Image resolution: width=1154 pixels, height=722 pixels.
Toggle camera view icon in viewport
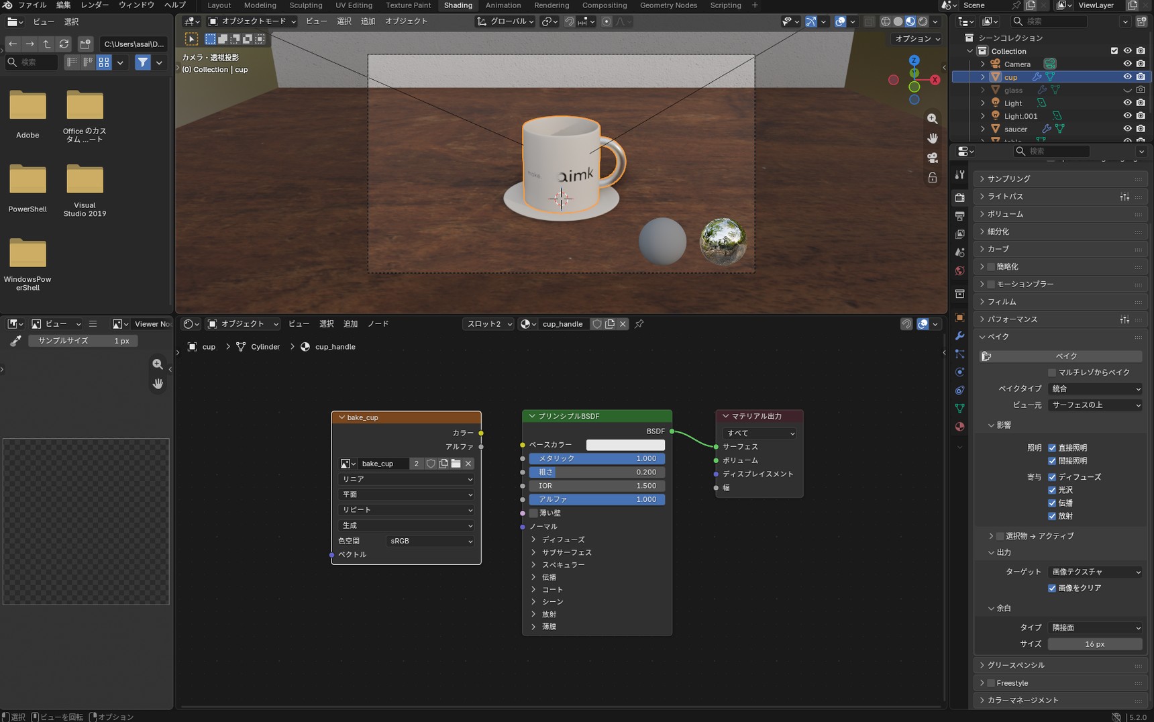pyautogui.click(x=933, y=158)
